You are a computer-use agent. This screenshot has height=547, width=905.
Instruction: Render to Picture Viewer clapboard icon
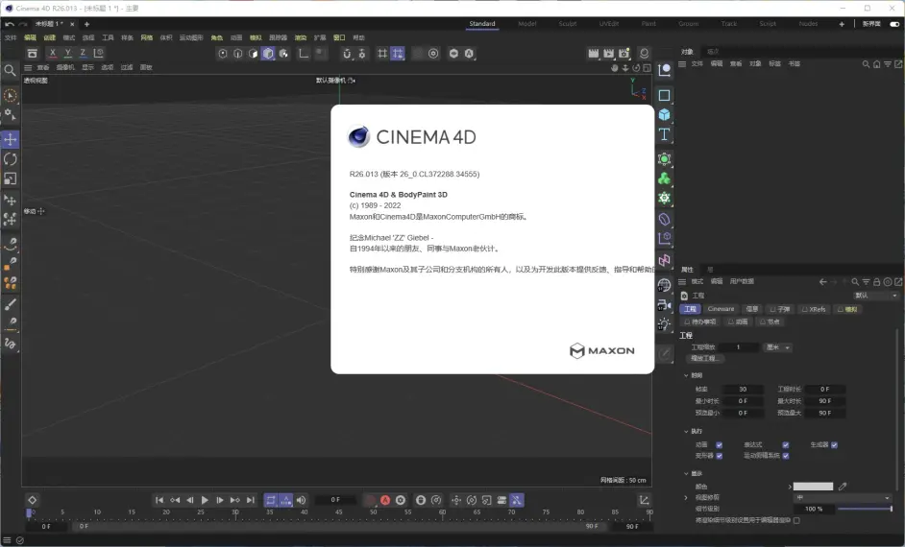(608, 53)
